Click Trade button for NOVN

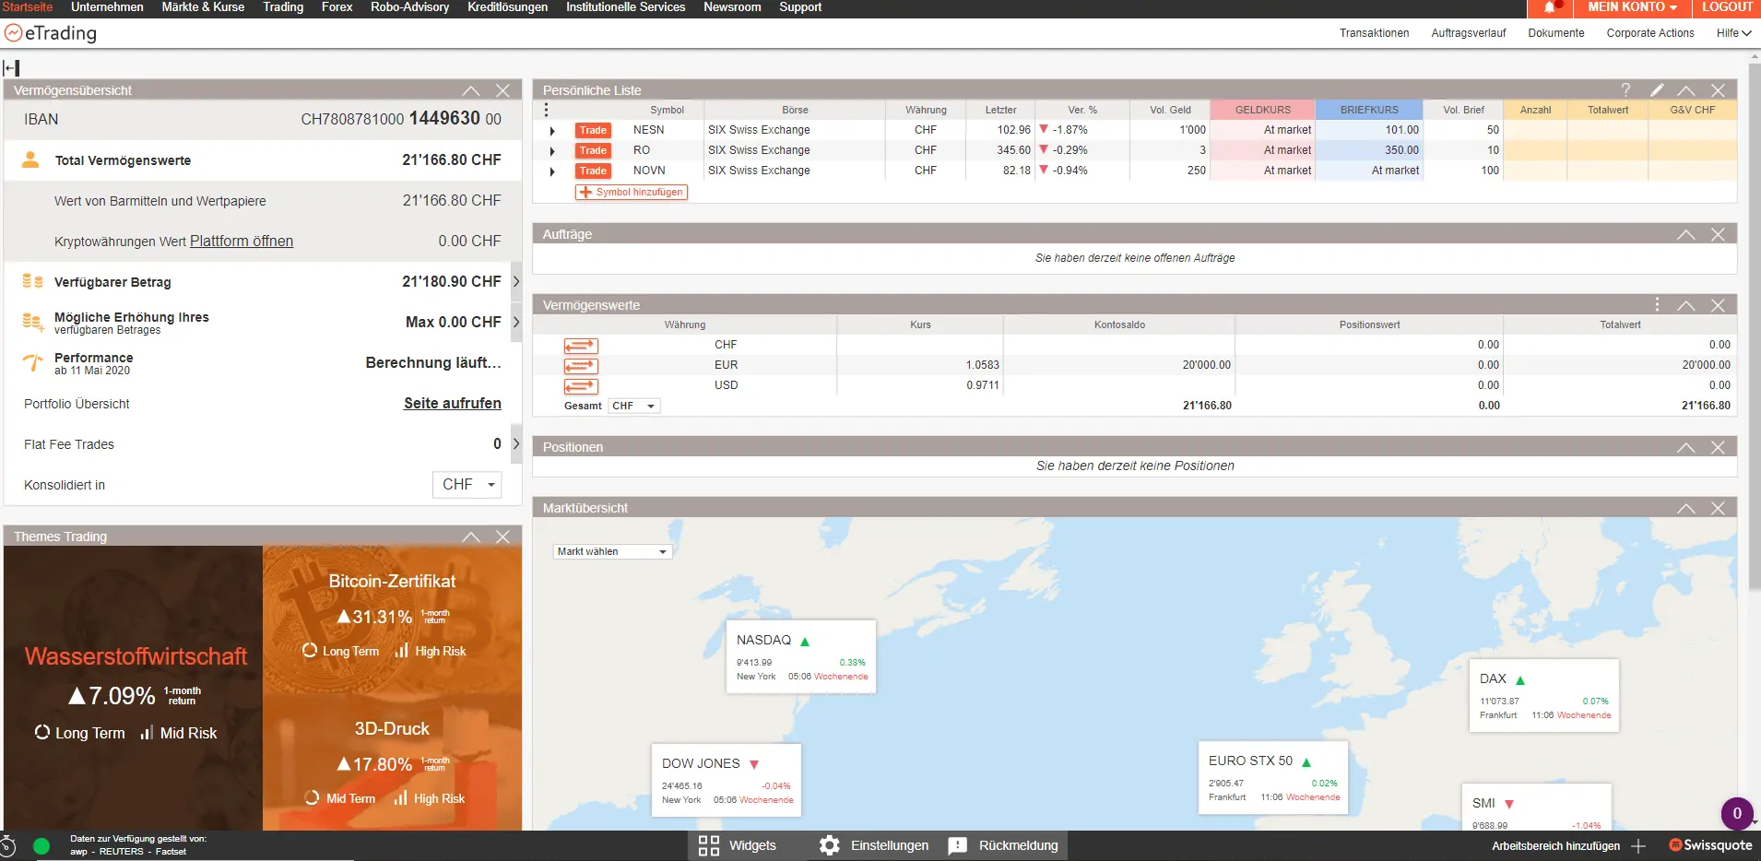point(593,171)
